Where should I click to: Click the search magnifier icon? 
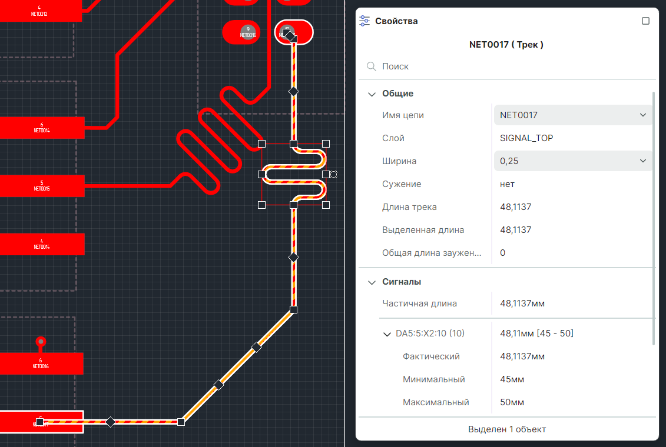pos(371,66)
